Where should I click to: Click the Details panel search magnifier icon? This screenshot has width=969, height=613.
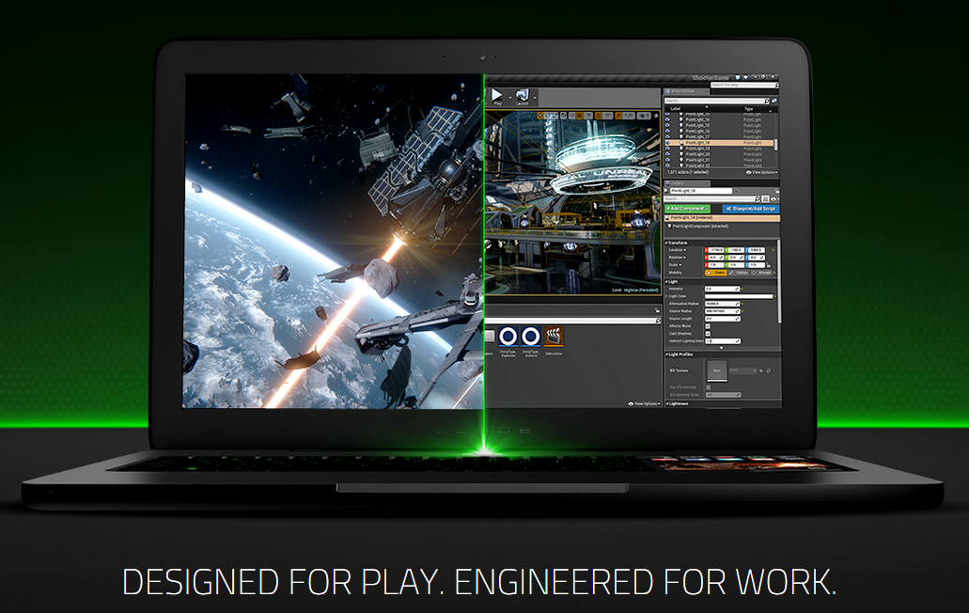757,199
